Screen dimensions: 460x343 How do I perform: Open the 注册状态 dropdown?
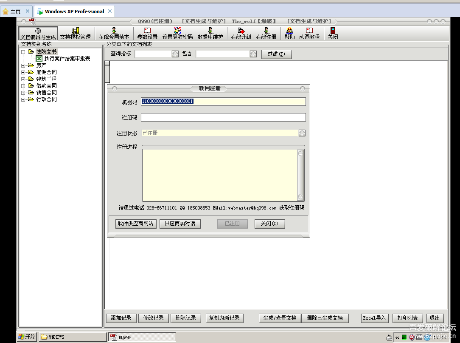302,133
